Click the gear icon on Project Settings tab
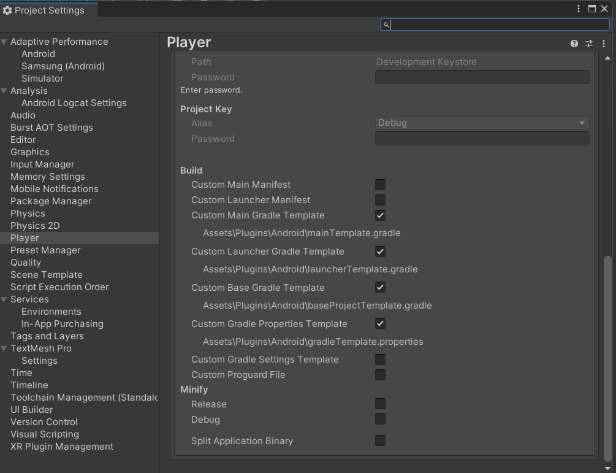The height and width of the screenshot is (473, 616). point(7,10)
